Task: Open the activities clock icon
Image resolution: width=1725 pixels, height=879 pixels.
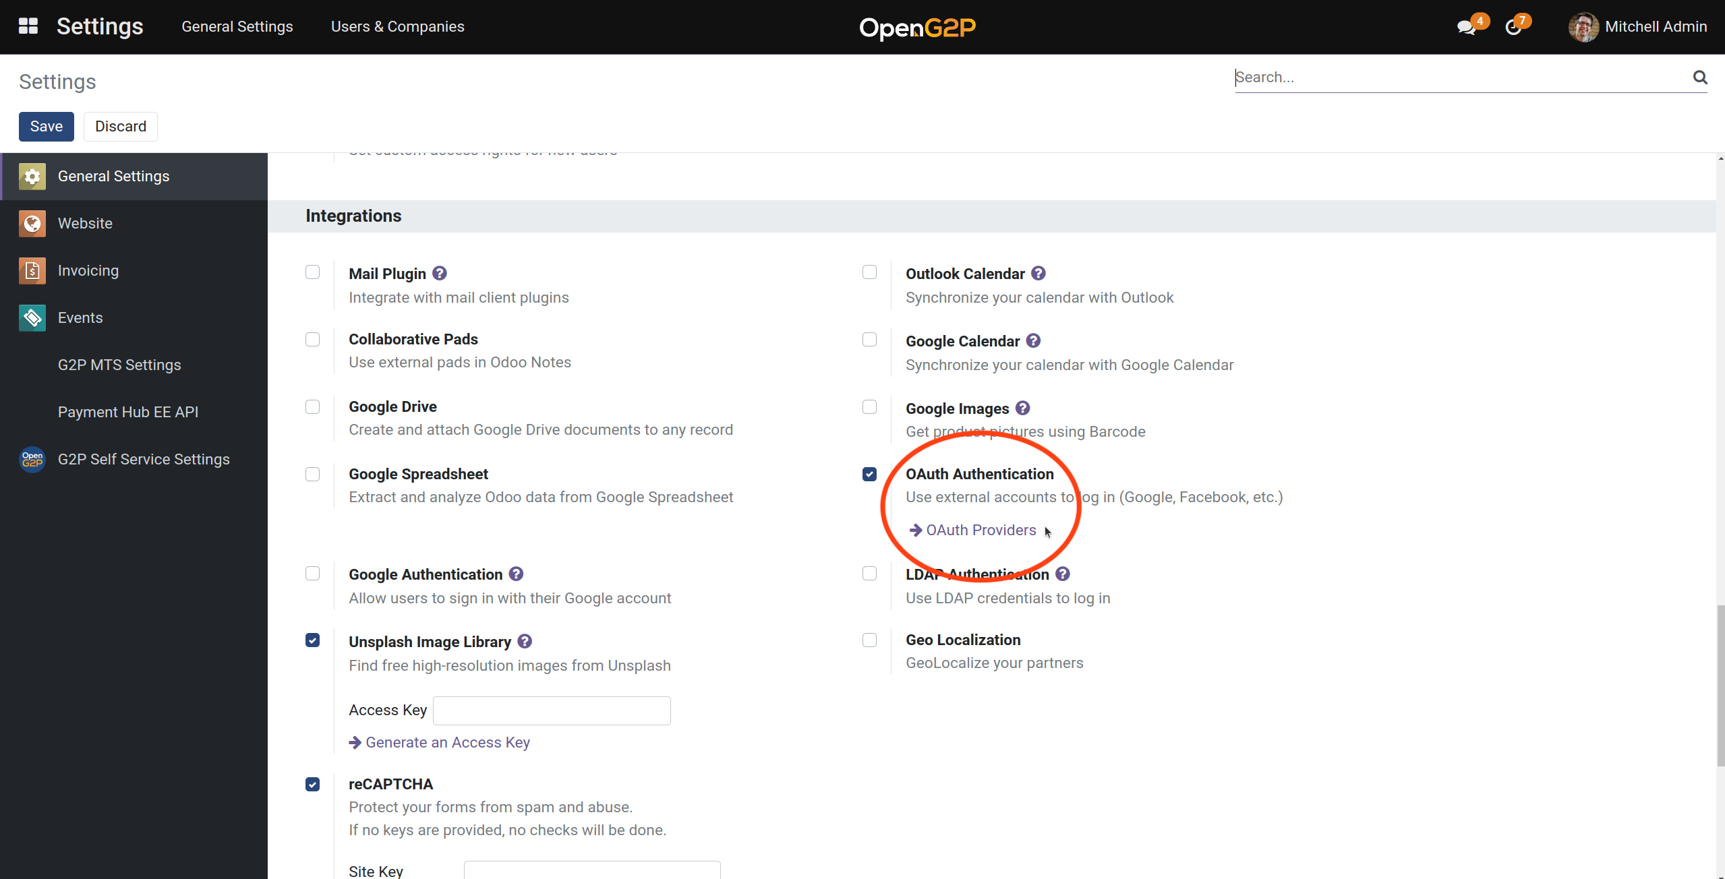Action: click(1513, 28)
